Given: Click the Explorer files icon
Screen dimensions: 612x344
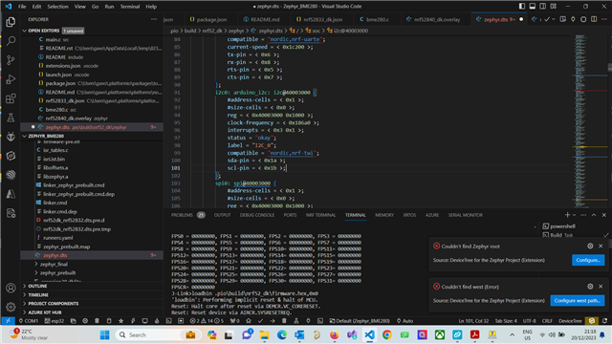Looking at the screenshot, I should (x=11, y=21).
